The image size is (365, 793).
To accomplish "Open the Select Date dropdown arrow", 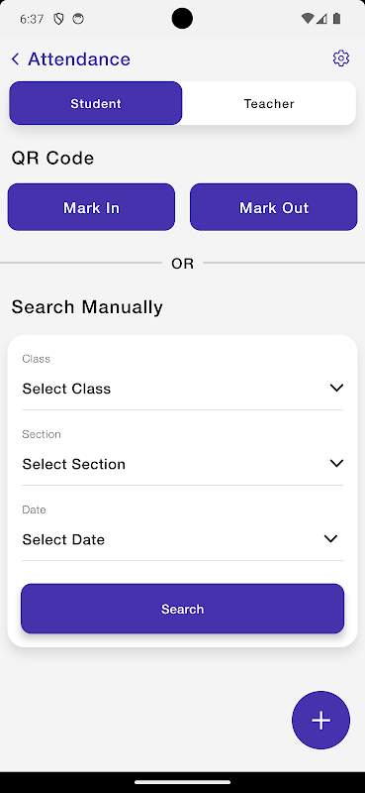I will pyautogui.click(x=330, y=538).
